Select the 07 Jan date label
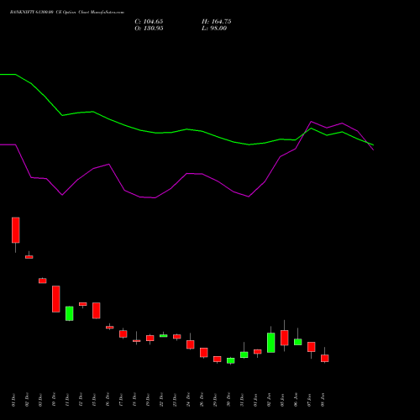The image size is (420, 420). click(309, 400)
